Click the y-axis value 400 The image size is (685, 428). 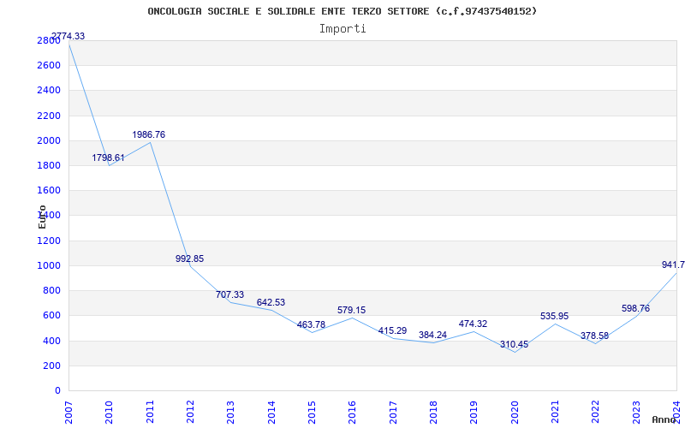pos(51,341)
